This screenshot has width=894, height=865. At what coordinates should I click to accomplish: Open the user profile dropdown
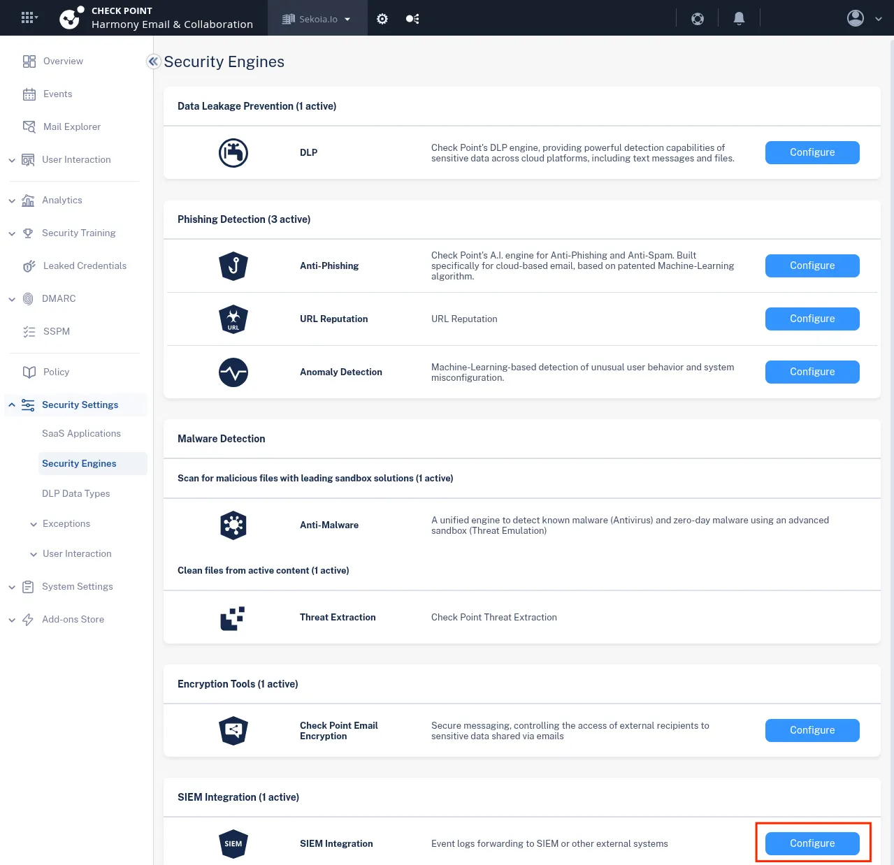pyautogui.click(x=864, y=19)
